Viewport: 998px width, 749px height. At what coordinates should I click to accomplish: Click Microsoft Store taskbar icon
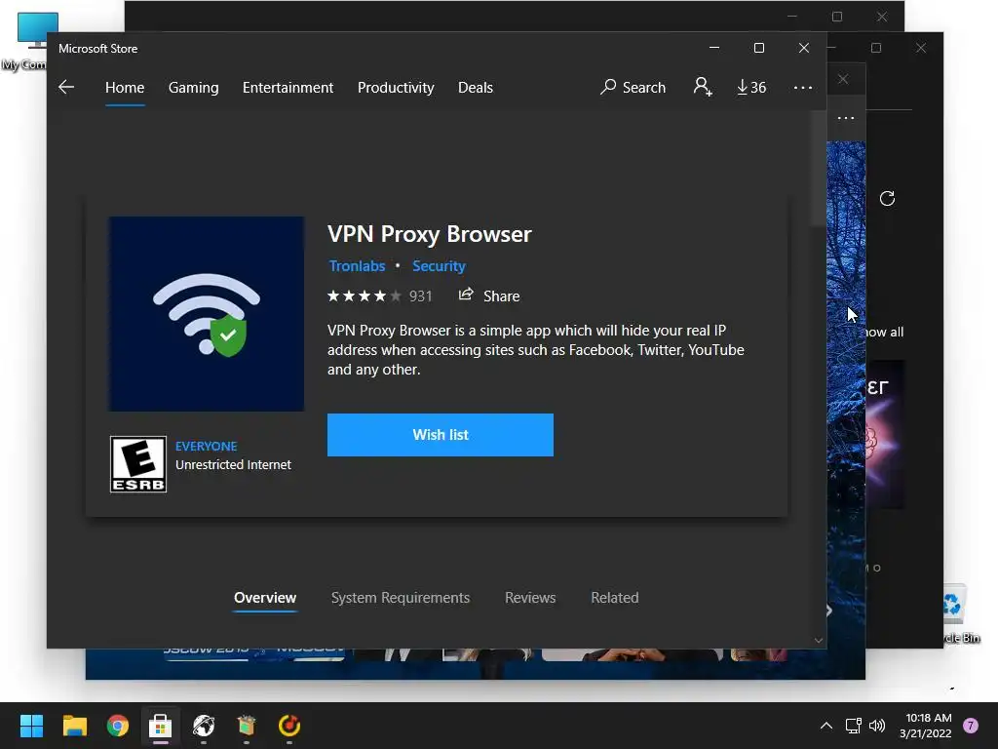[161, 726]
